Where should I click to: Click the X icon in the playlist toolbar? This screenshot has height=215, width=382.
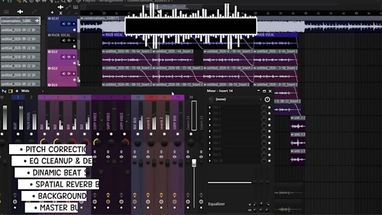(61, 13)
